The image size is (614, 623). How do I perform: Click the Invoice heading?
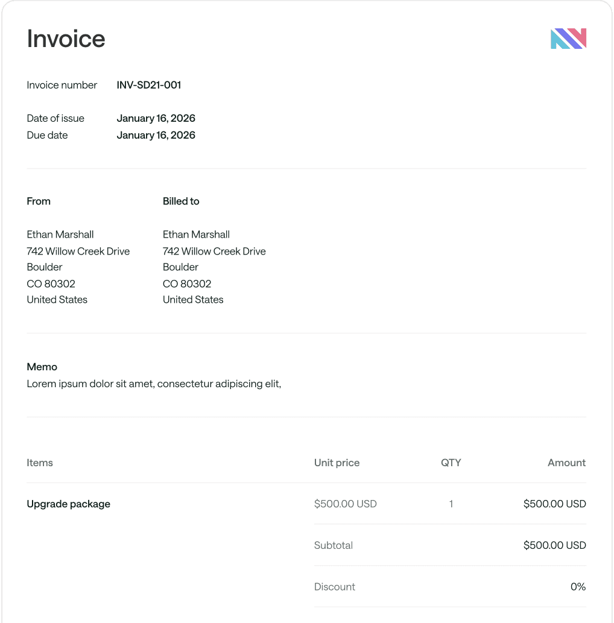(66, 39)
